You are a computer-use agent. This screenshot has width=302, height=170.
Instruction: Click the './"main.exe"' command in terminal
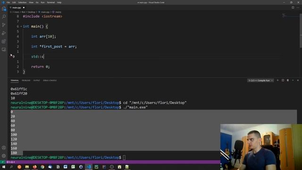pos(135,107)
